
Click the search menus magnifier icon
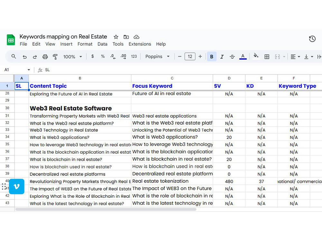pos(14,56)
